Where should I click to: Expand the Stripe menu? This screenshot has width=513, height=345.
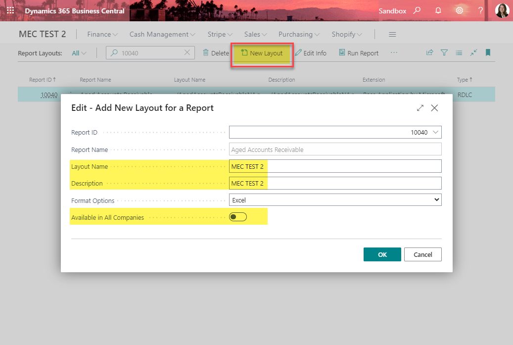point(220,34)
